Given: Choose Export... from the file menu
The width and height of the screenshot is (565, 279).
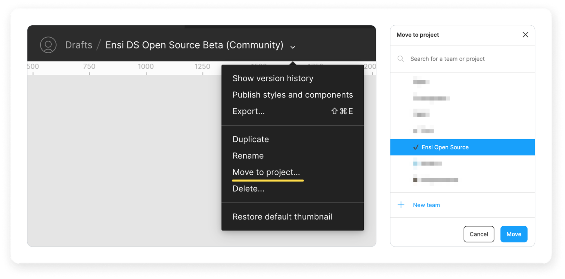Looking at the screenshot, I should (248, 111).
